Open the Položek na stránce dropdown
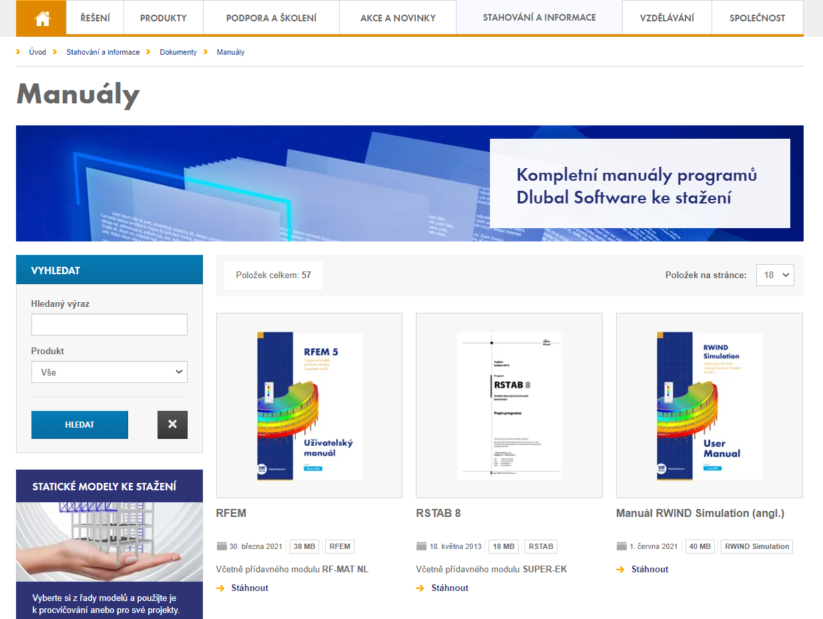The image size is (823, 619). [x=774, y=275]
